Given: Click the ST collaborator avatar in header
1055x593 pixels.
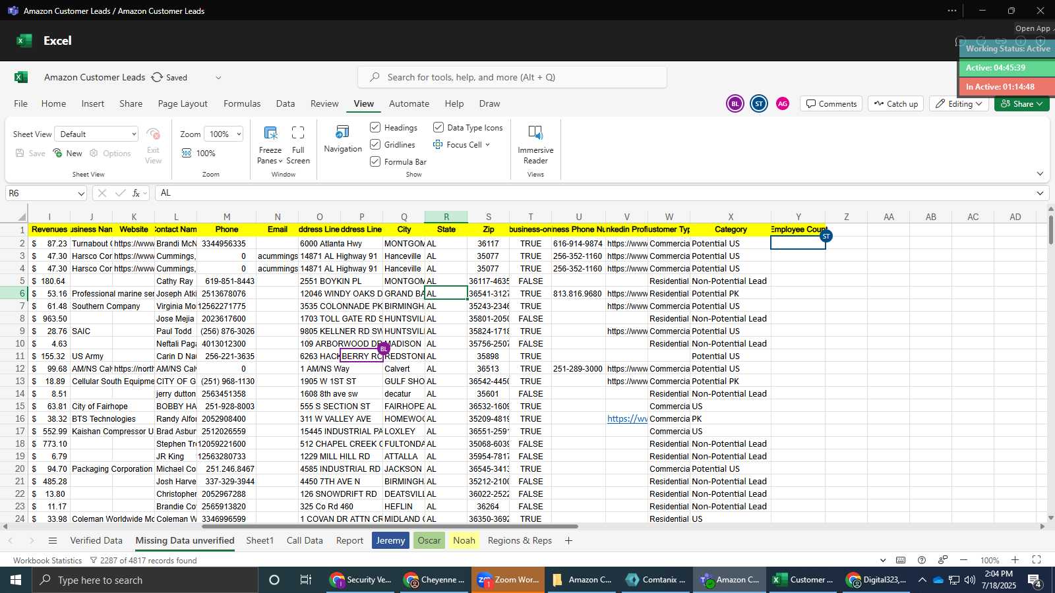Looking at the screenshot, I should (x=759, y=103).
